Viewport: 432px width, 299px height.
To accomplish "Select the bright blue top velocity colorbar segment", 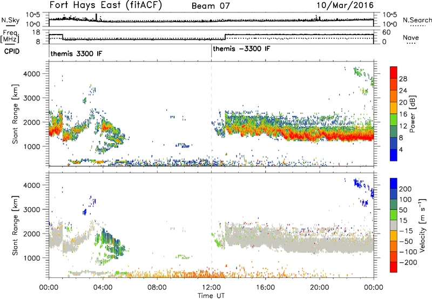I will tap(394, 184).
